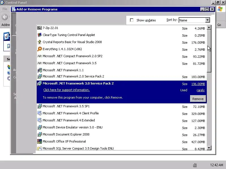
Task: Select the 7-Zip 22.01 entry
Action: [122, 28]
